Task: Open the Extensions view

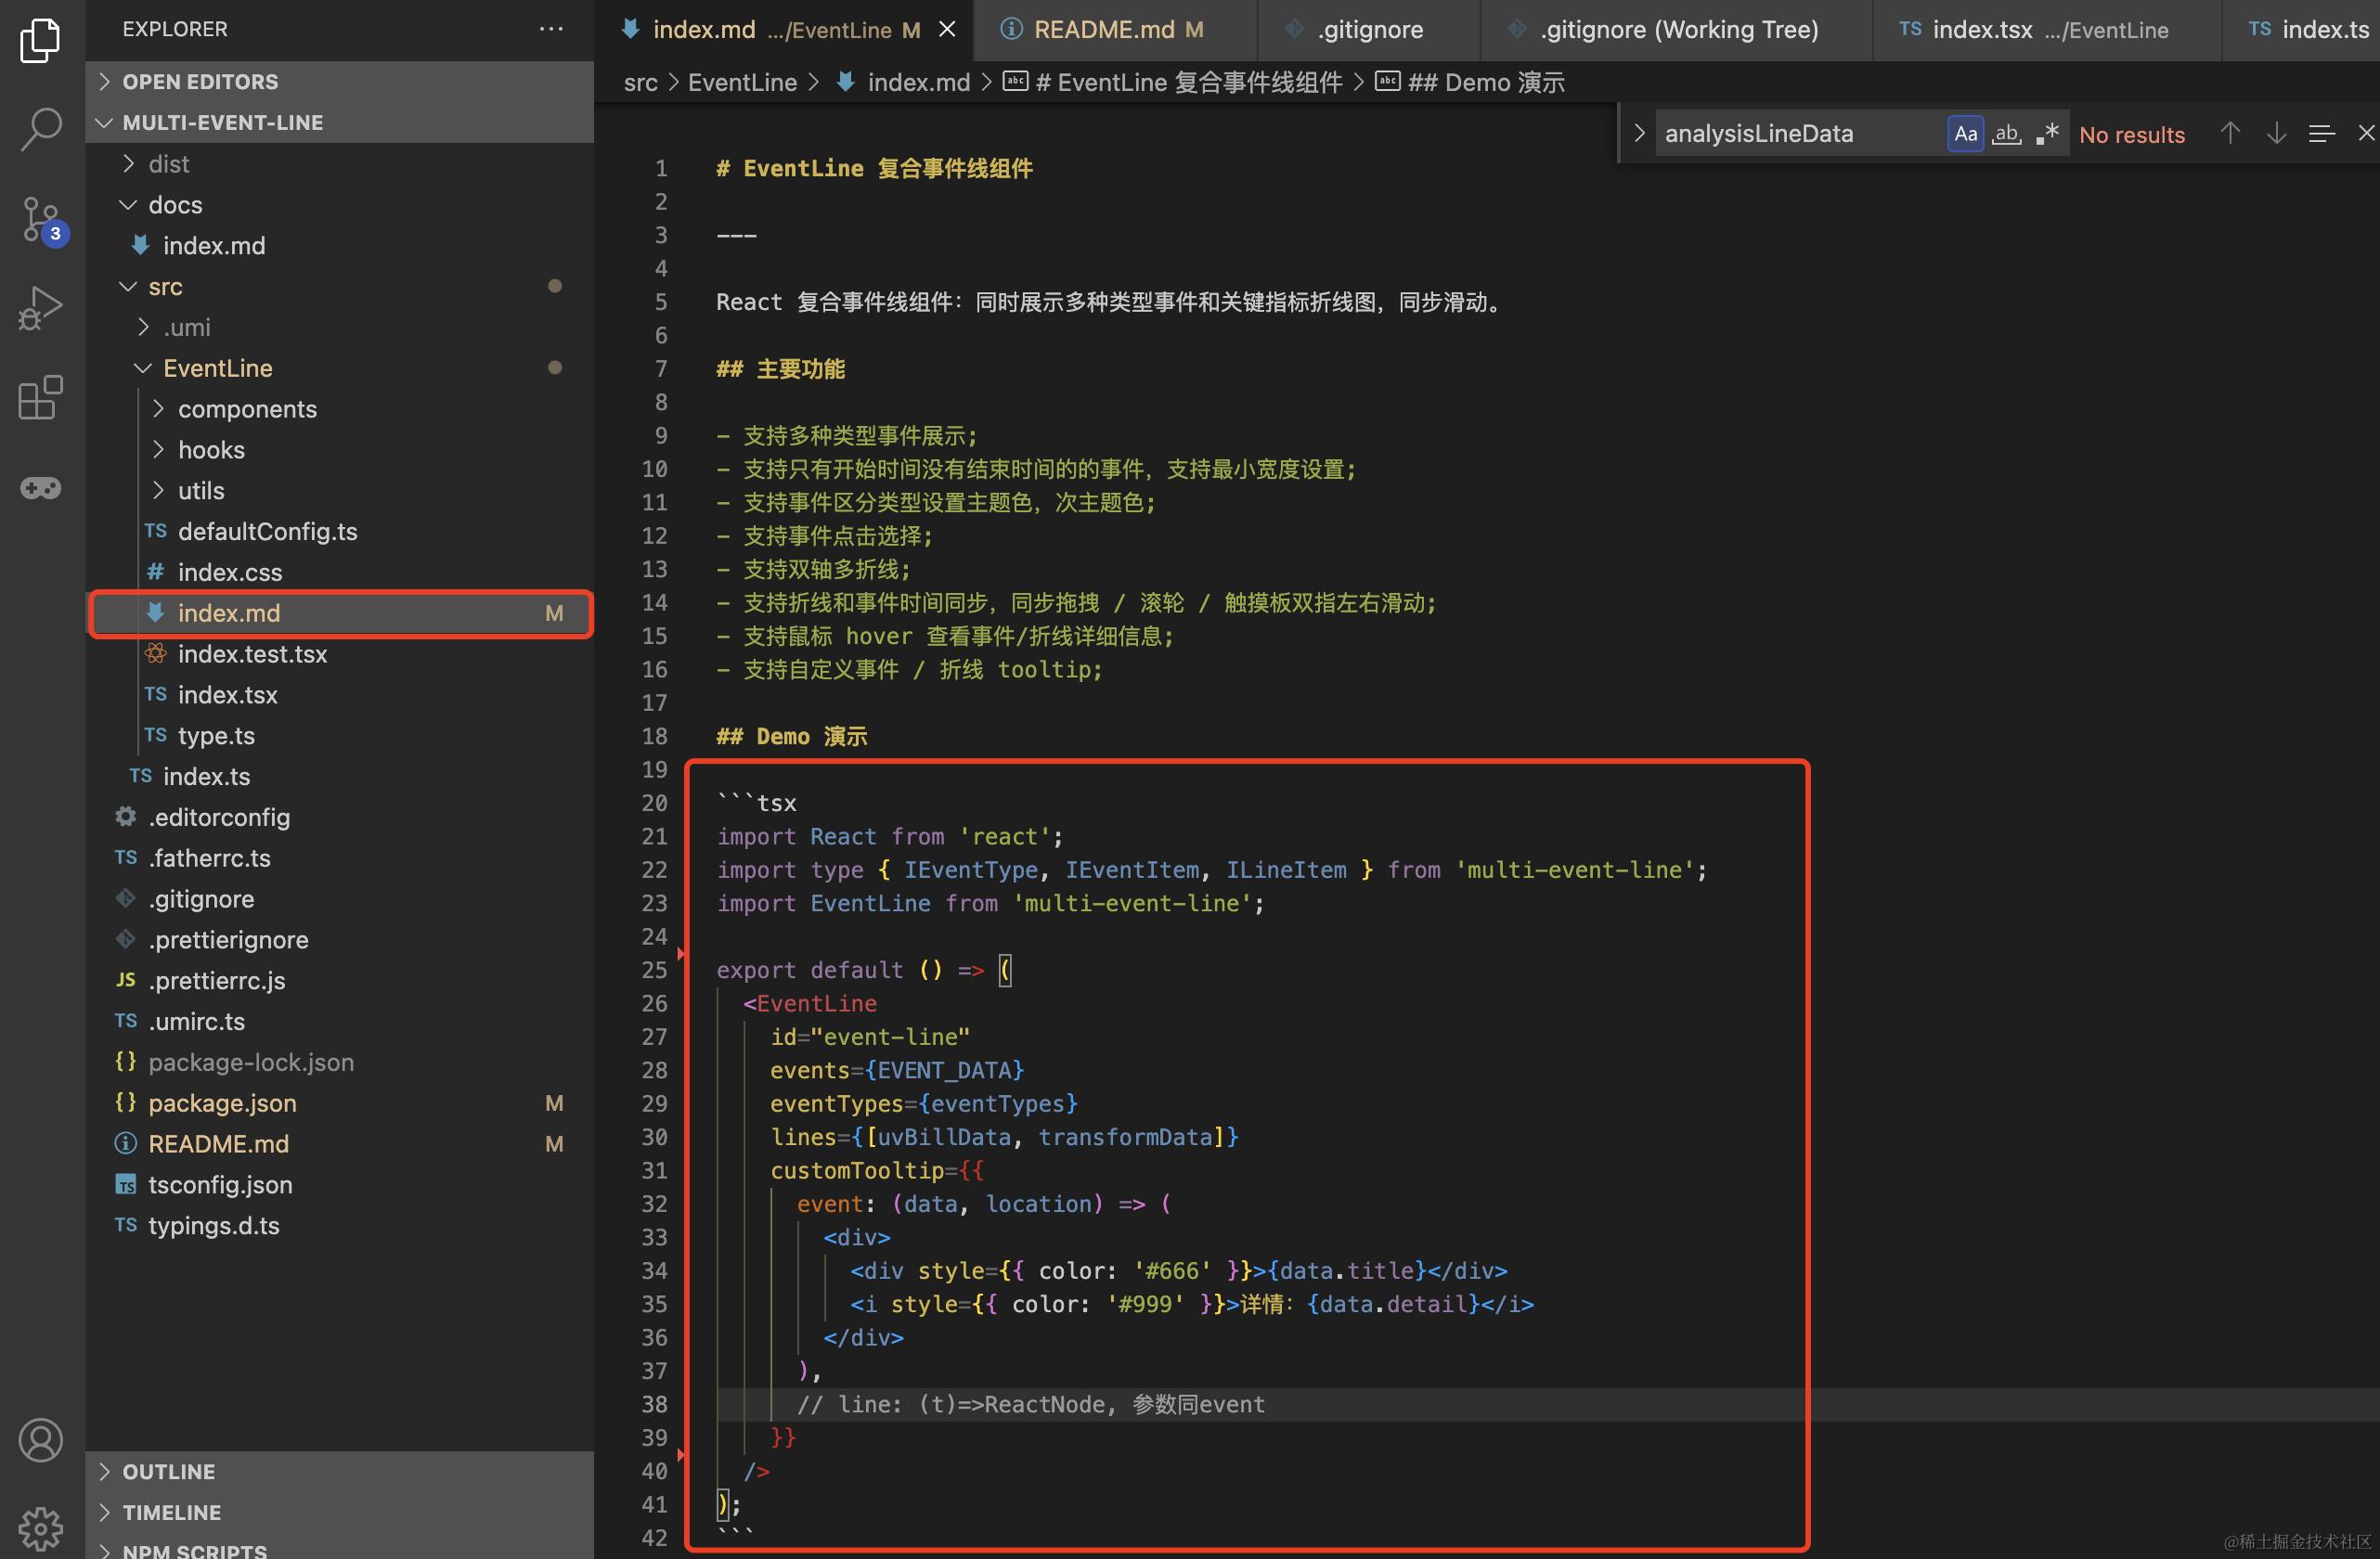Action: point(40,398)
